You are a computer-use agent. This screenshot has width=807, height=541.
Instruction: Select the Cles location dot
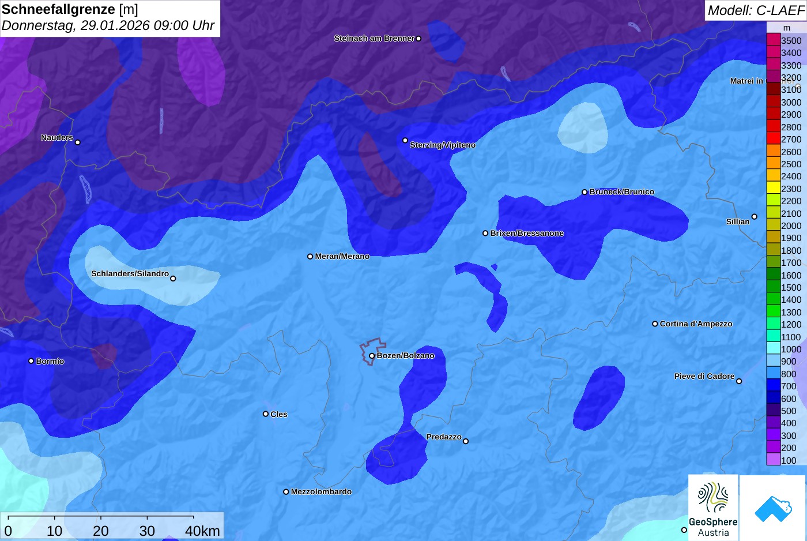266,414
